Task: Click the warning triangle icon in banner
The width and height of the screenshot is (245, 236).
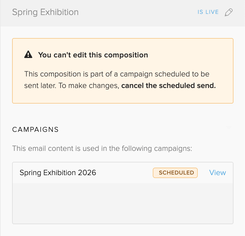Action: 28,55
